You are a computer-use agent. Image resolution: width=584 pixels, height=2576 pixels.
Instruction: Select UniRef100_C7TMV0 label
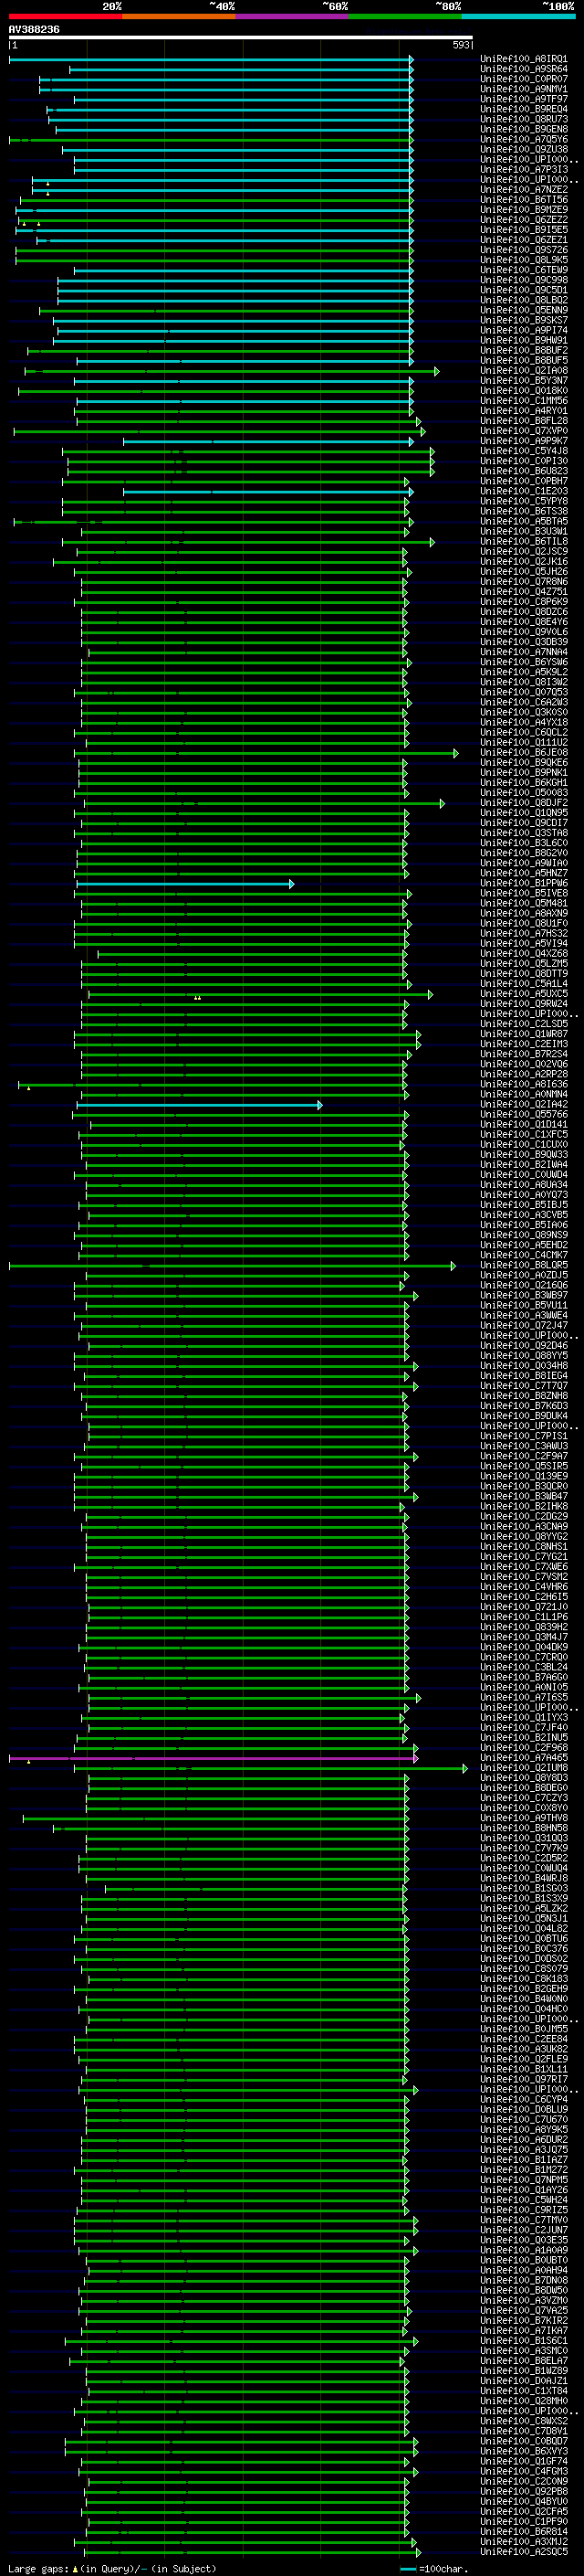click(x=523, y=2220)
